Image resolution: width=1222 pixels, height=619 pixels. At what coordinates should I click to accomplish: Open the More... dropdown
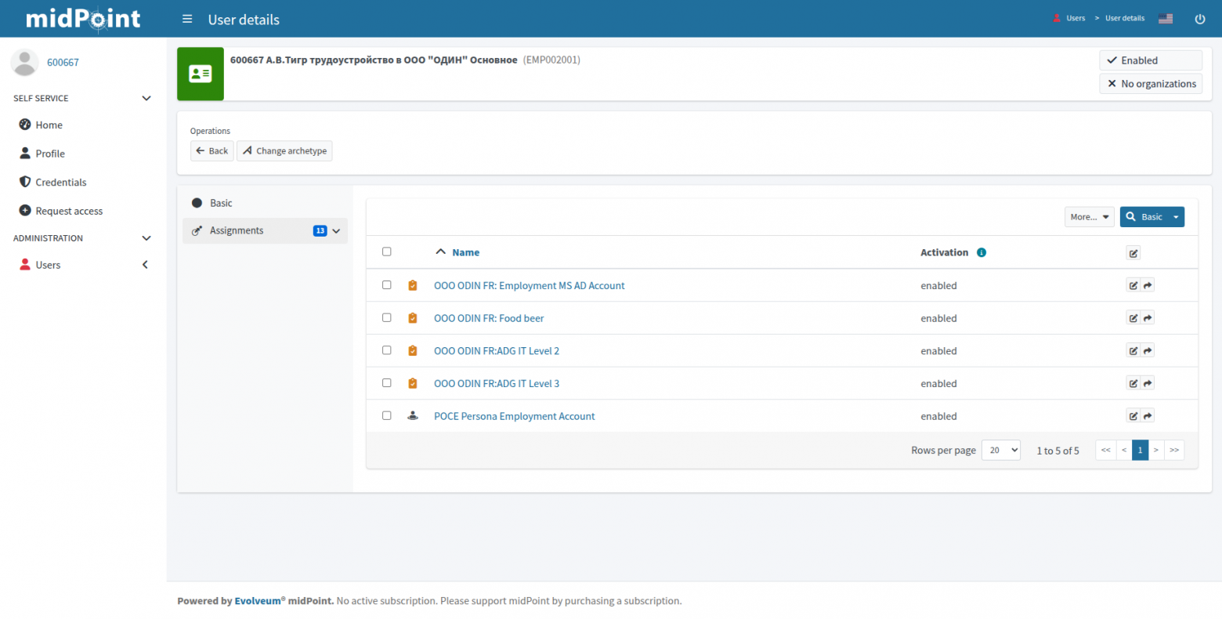tap(1089, 217)
